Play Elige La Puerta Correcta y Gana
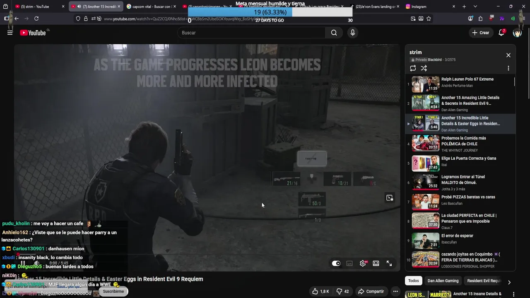530x298 pixels. coord(460,163)
